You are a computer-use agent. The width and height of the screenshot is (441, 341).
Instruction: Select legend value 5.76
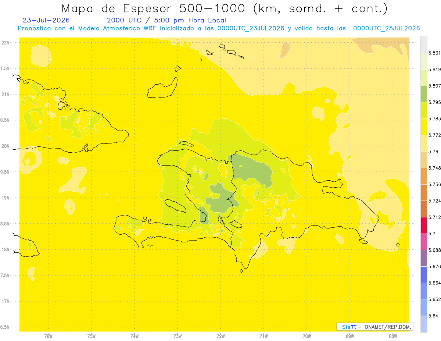click(x=433, y=152)
